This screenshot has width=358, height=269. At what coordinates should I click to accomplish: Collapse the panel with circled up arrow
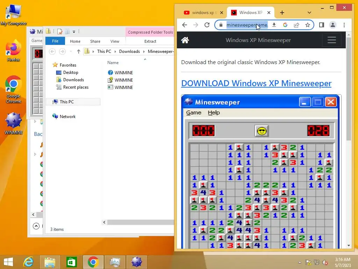pos(36,226)
